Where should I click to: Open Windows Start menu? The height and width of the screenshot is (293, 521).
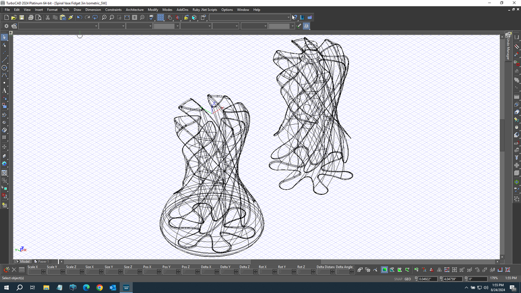[6, 288]
